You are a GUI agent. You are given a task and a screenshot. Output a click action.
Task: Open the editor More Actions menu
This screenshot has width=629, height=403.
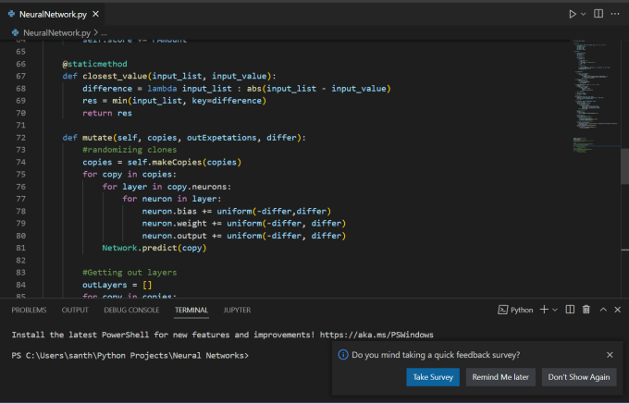[x=615, y=14]
